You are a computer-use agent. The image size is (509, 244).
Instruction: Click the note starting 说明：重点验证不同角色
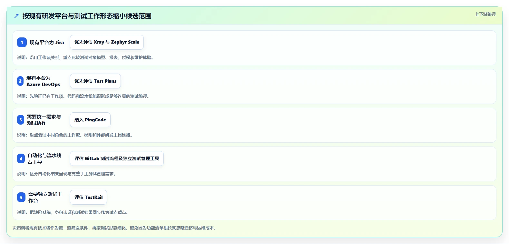tap(75, 135)
